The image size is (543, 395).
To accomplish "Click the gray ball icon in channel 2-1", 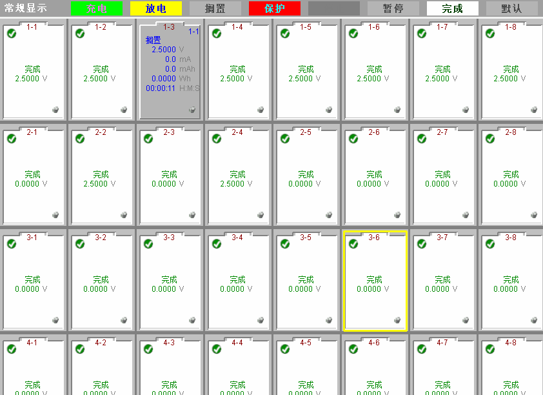I will (55, 215).
